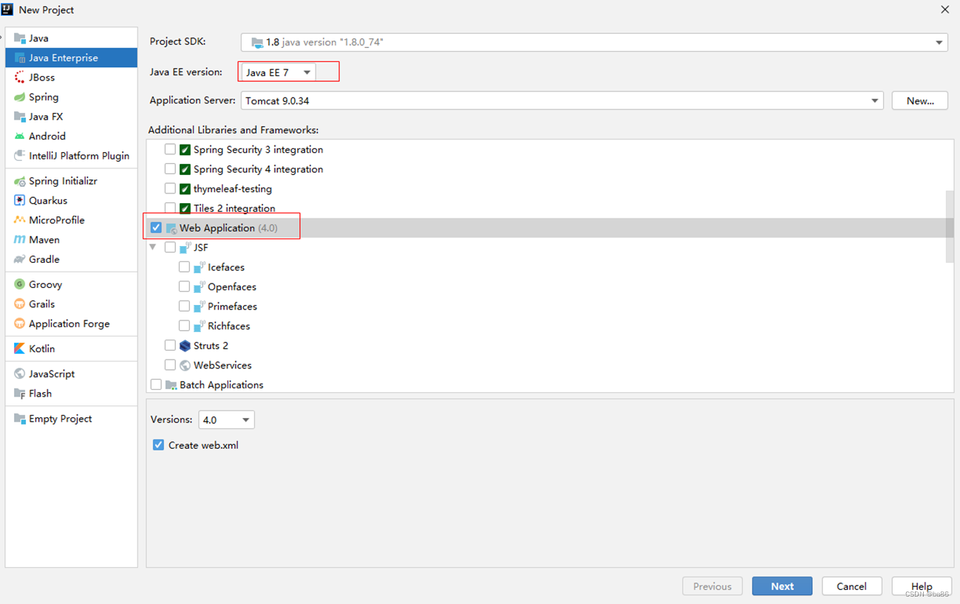
Task: Click the Primefaces icon
Action: 200,306
